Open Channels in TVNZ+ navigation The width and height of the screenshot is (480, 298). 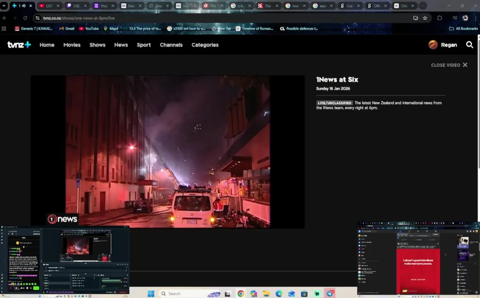[171, 45]
